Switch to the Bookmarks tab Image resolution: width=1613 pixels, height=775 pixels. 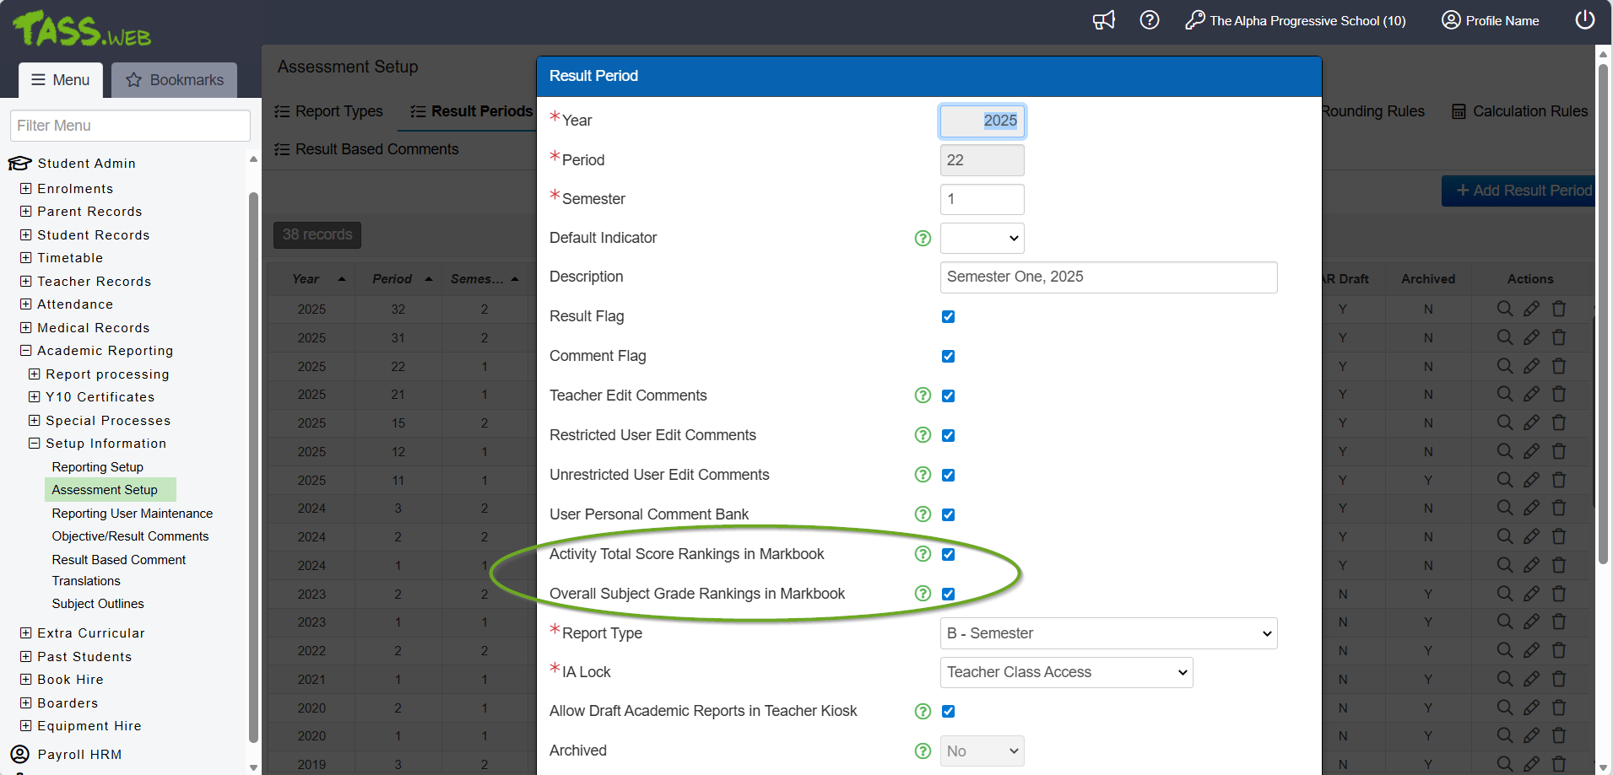click(174, 80)
